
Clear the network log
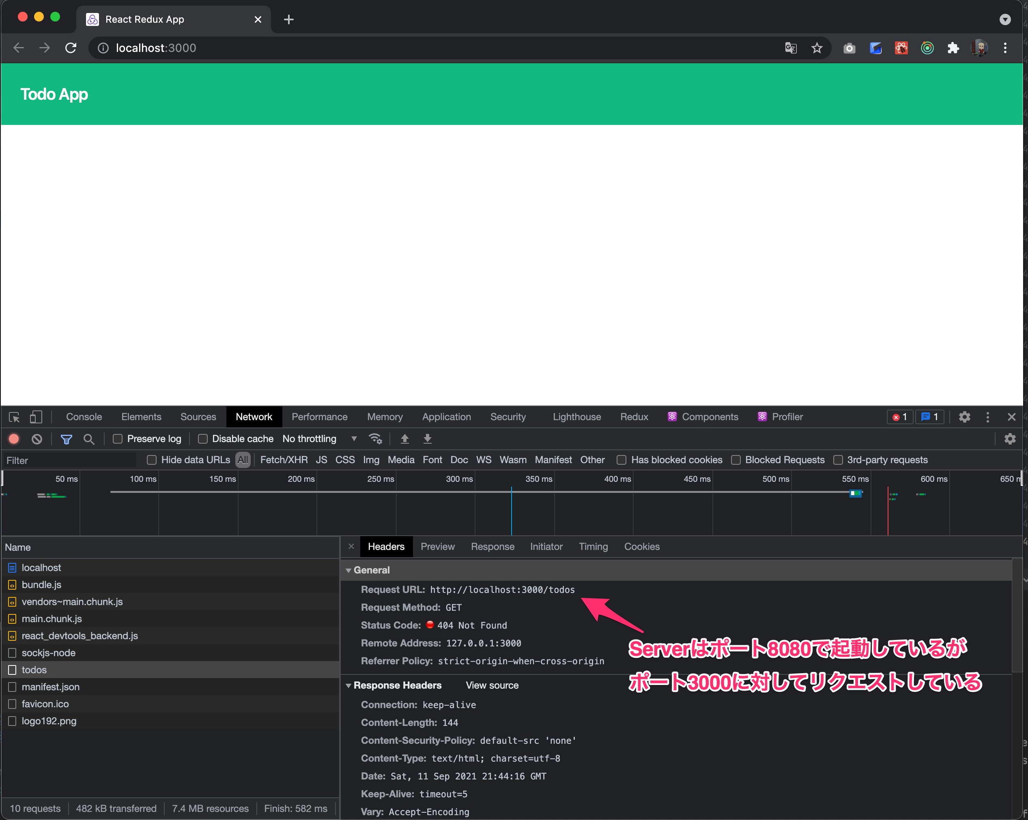(x=37, y=439)
